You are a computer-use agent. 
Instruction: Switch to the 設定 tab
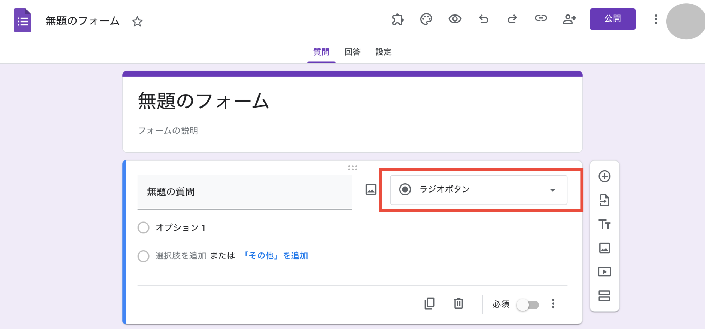pyautogui.click(x=383, y=52)
